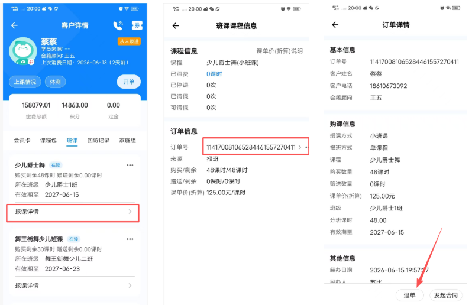Open order number chevron in 订单信息
This screenshot has width=472, height=305.
pos(300,147)
